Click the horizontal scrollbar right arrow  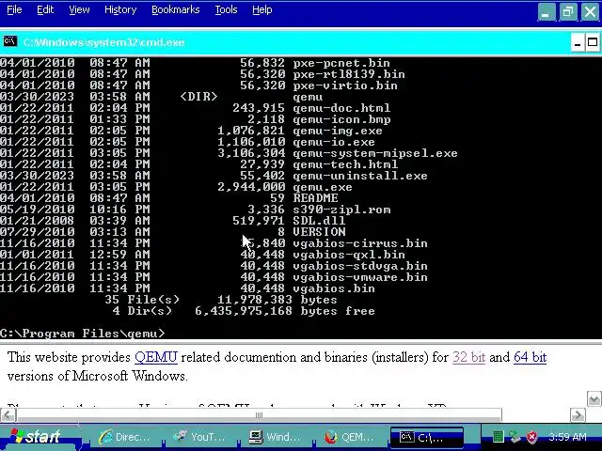pyautogui.click(x=578, y=415)
